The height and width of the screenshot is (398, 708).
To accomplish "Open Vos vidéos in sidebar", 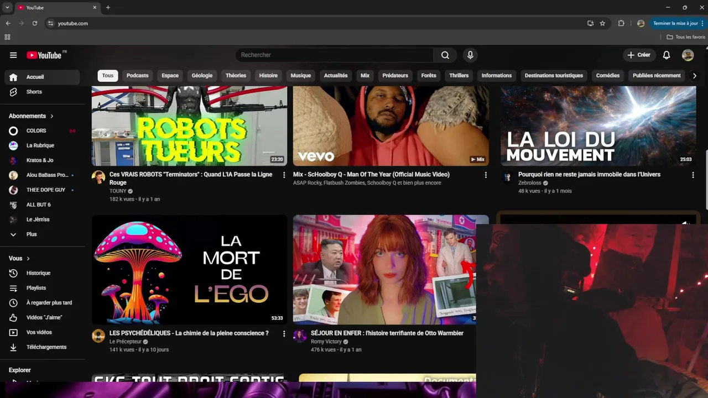I will coord(41,332).
